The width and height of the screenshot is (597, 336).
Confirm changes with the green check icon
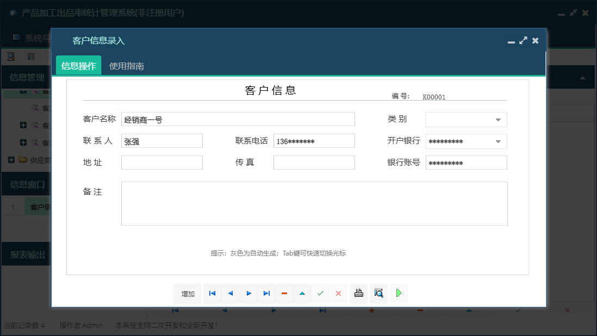[320, 294]
